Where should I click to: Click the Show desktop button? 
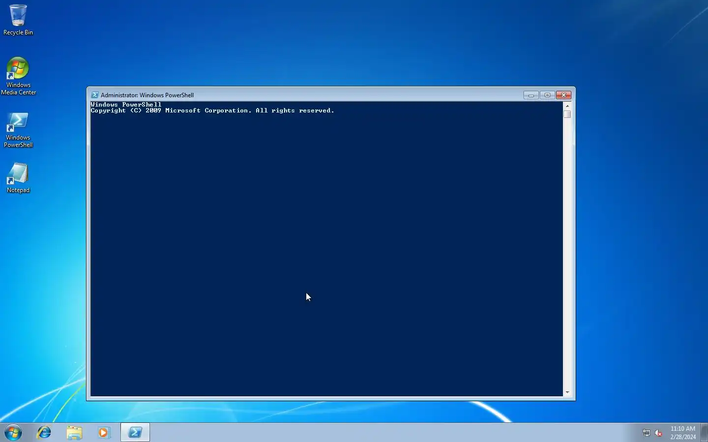(x=704, y=433)
